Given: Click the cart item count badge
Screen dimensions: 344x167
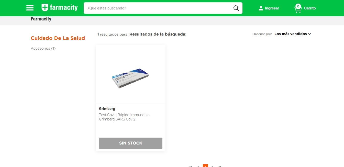Looking at the screenshot, I should 298,6.
